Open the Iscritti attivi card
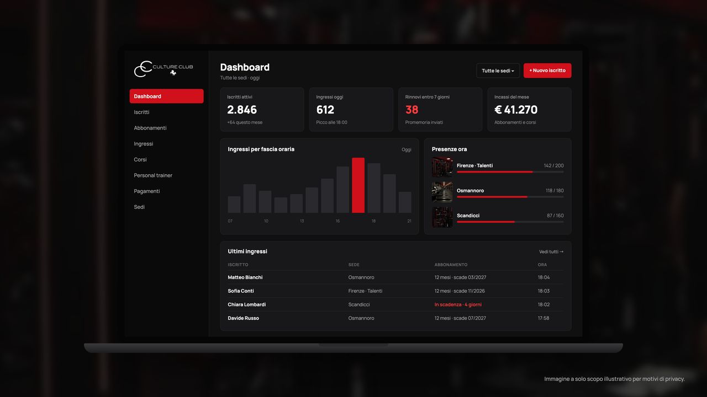The width and height of the screenshot is (707, 397). pyautogui.click(x=262, y=109)
